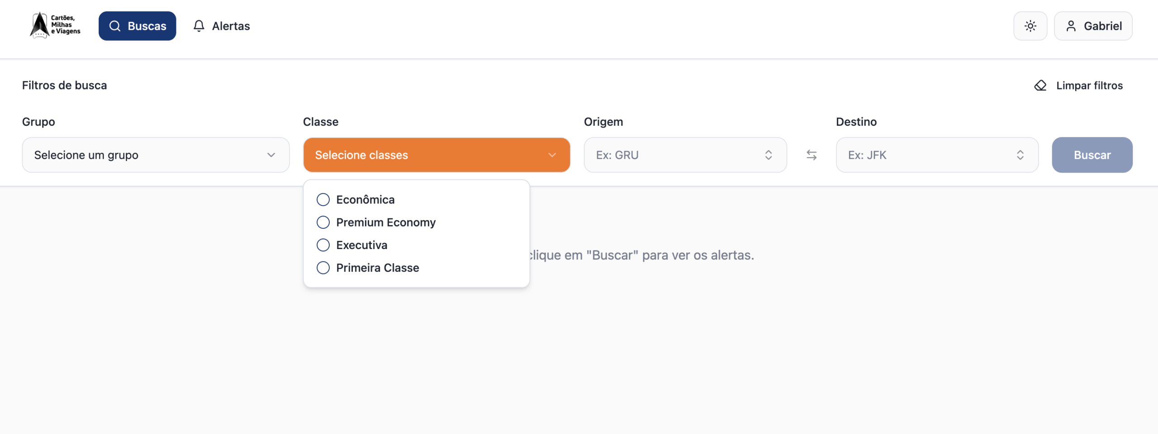Open the Selecione um grupo dropdown
The image size is (1158, 434).
point(156,155)
